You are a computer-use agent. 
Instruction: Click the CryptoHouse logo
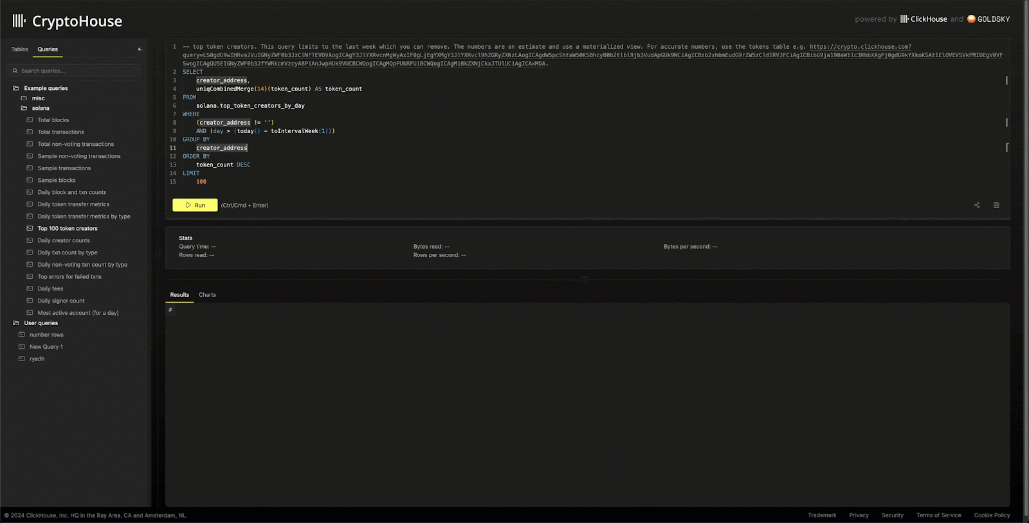click(68, 21)
